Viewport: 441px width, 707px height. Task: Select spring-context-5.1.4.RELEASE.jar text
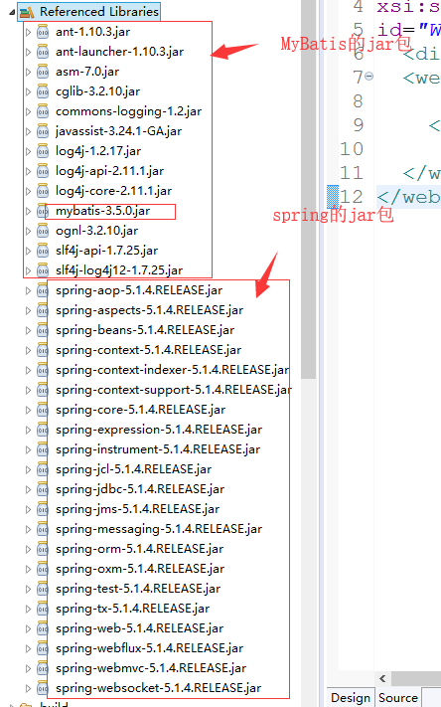point(148,350)
